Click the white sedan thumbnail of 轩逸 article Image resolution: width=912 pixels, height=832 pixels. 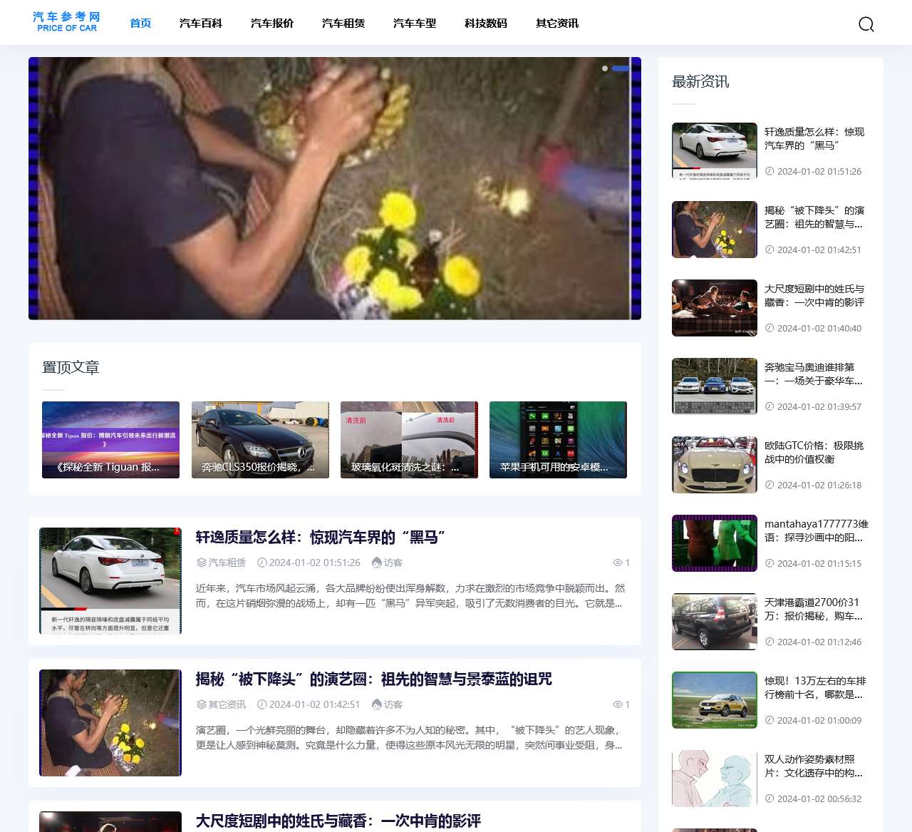coord(110,580)
